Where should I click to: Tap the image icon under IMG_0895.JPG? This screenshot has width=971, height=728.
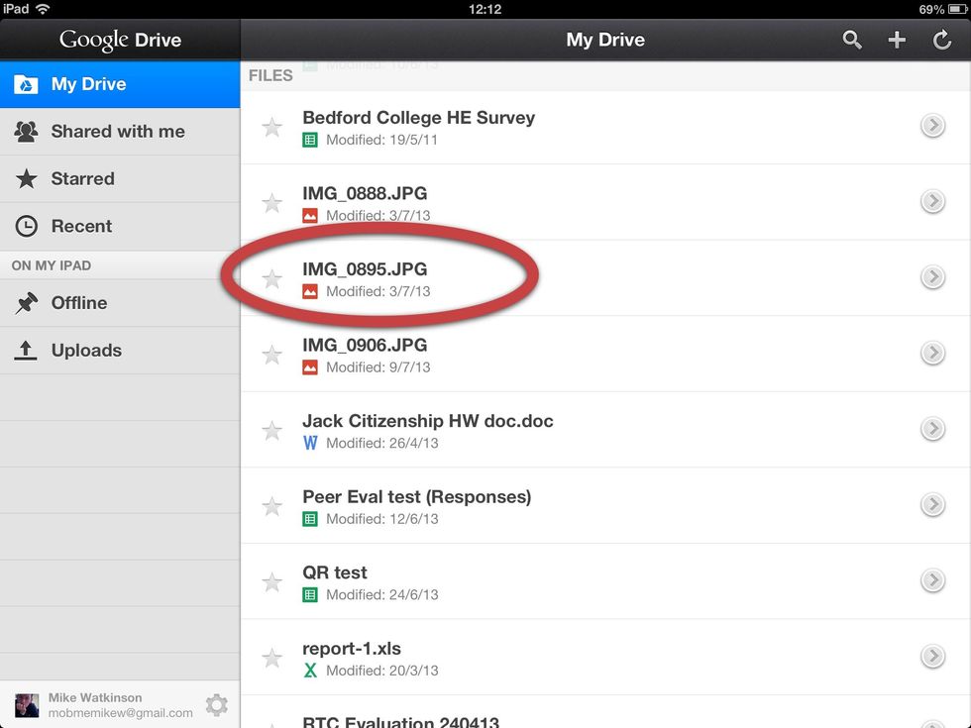pos(310,291)
